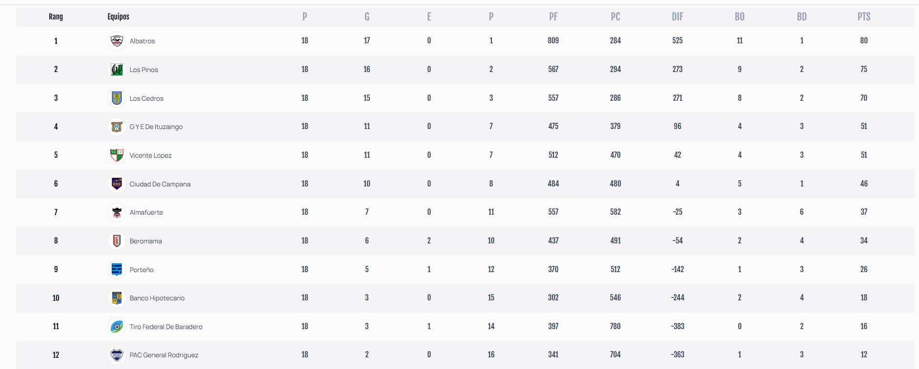This screenshot has height=369, width=919.
Task: Go to the Tiro Federal De Baradero team page
Action: (166, 327)
